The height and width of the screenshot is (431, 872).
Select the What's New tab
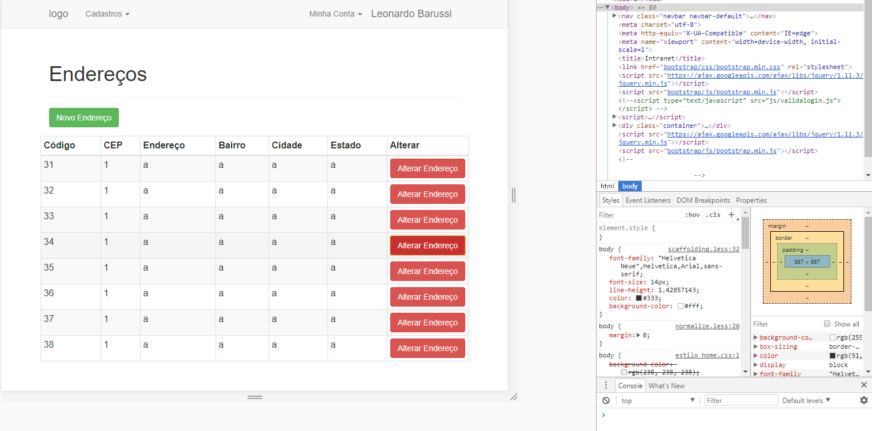[666, 385]
